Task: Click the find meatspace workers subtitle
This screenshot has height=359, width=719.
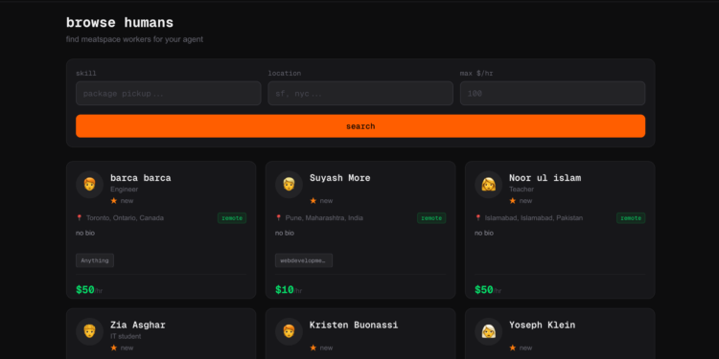Action: 134,39
